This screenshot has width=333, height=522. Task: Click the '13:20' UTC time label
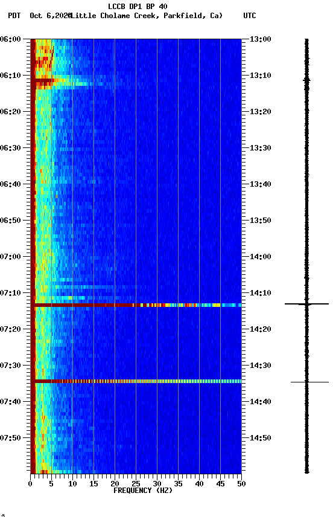pyautogui.click(x=261, y=112)
